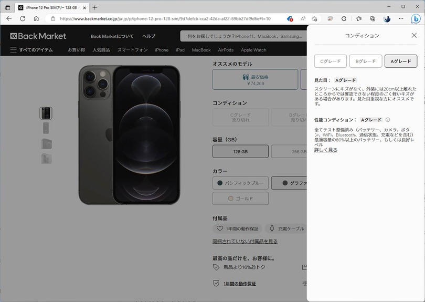
Task: Refresh the page with the reload icon
Action: (23, 18)
